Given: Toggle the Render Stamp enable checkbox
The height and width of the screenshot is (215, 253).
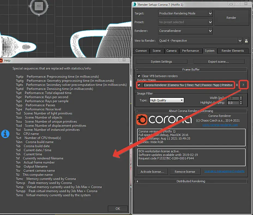Looking at the screenshot, I should (x=139, y=85).
